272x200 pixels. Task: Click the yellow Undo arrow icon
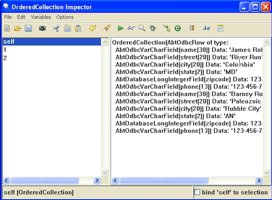[92, 28]
